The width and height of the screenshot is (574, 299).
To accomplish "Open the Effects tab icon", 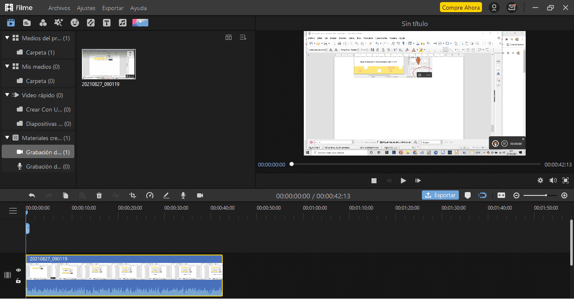I will pyautogui.click(x=43, y=23).
